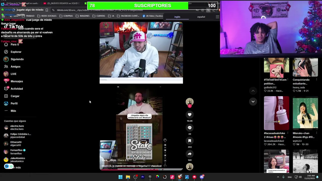Open the Conquistando estudiante video thumbnail
Viewport: 322px width, 181px height.
(305, 67)
